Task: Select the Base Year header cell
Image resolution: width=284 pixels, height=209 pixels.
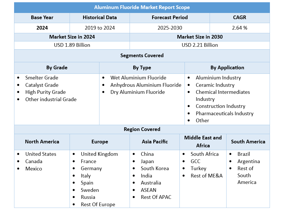Action: [42, 17]
